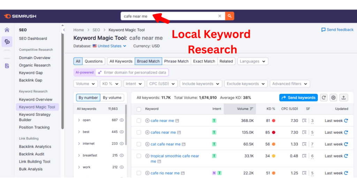
Task: Open SERP features icon for 'cafes near me'
Action: tap(304, 132)
